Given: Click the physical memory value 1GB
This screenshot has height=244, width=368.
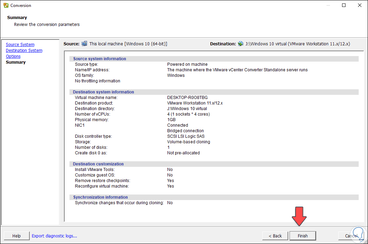Looking at the screenshot, I should 171,120.
